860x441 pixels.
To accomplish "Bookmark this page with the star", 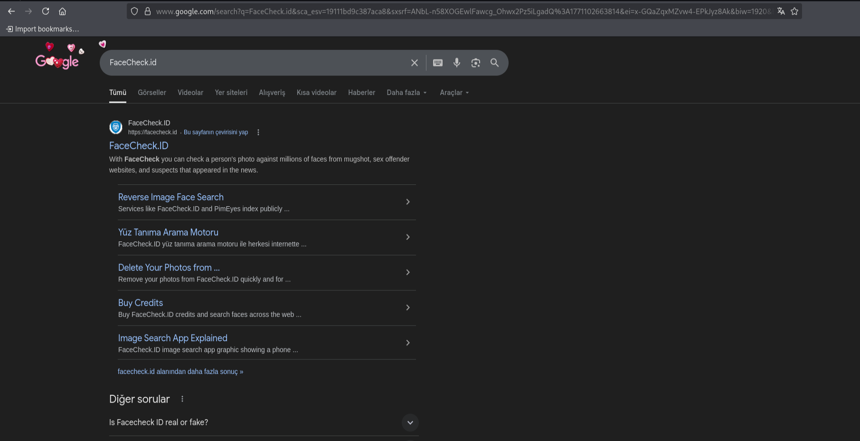I will pyautogui.click(x=794, y=11).
